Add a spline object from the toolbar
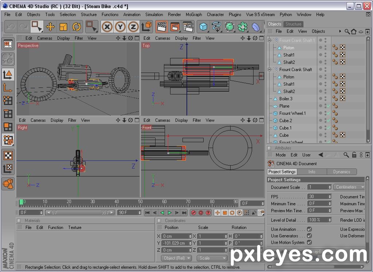The image size is (373, 272). (216, 27)
